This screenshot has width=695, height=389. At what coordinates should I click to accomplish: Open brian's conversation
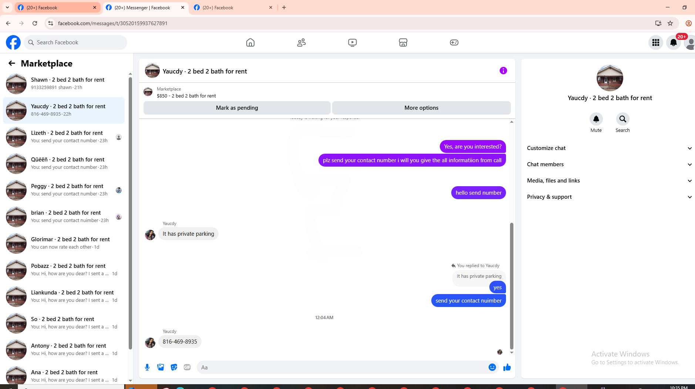coord(64,217)
